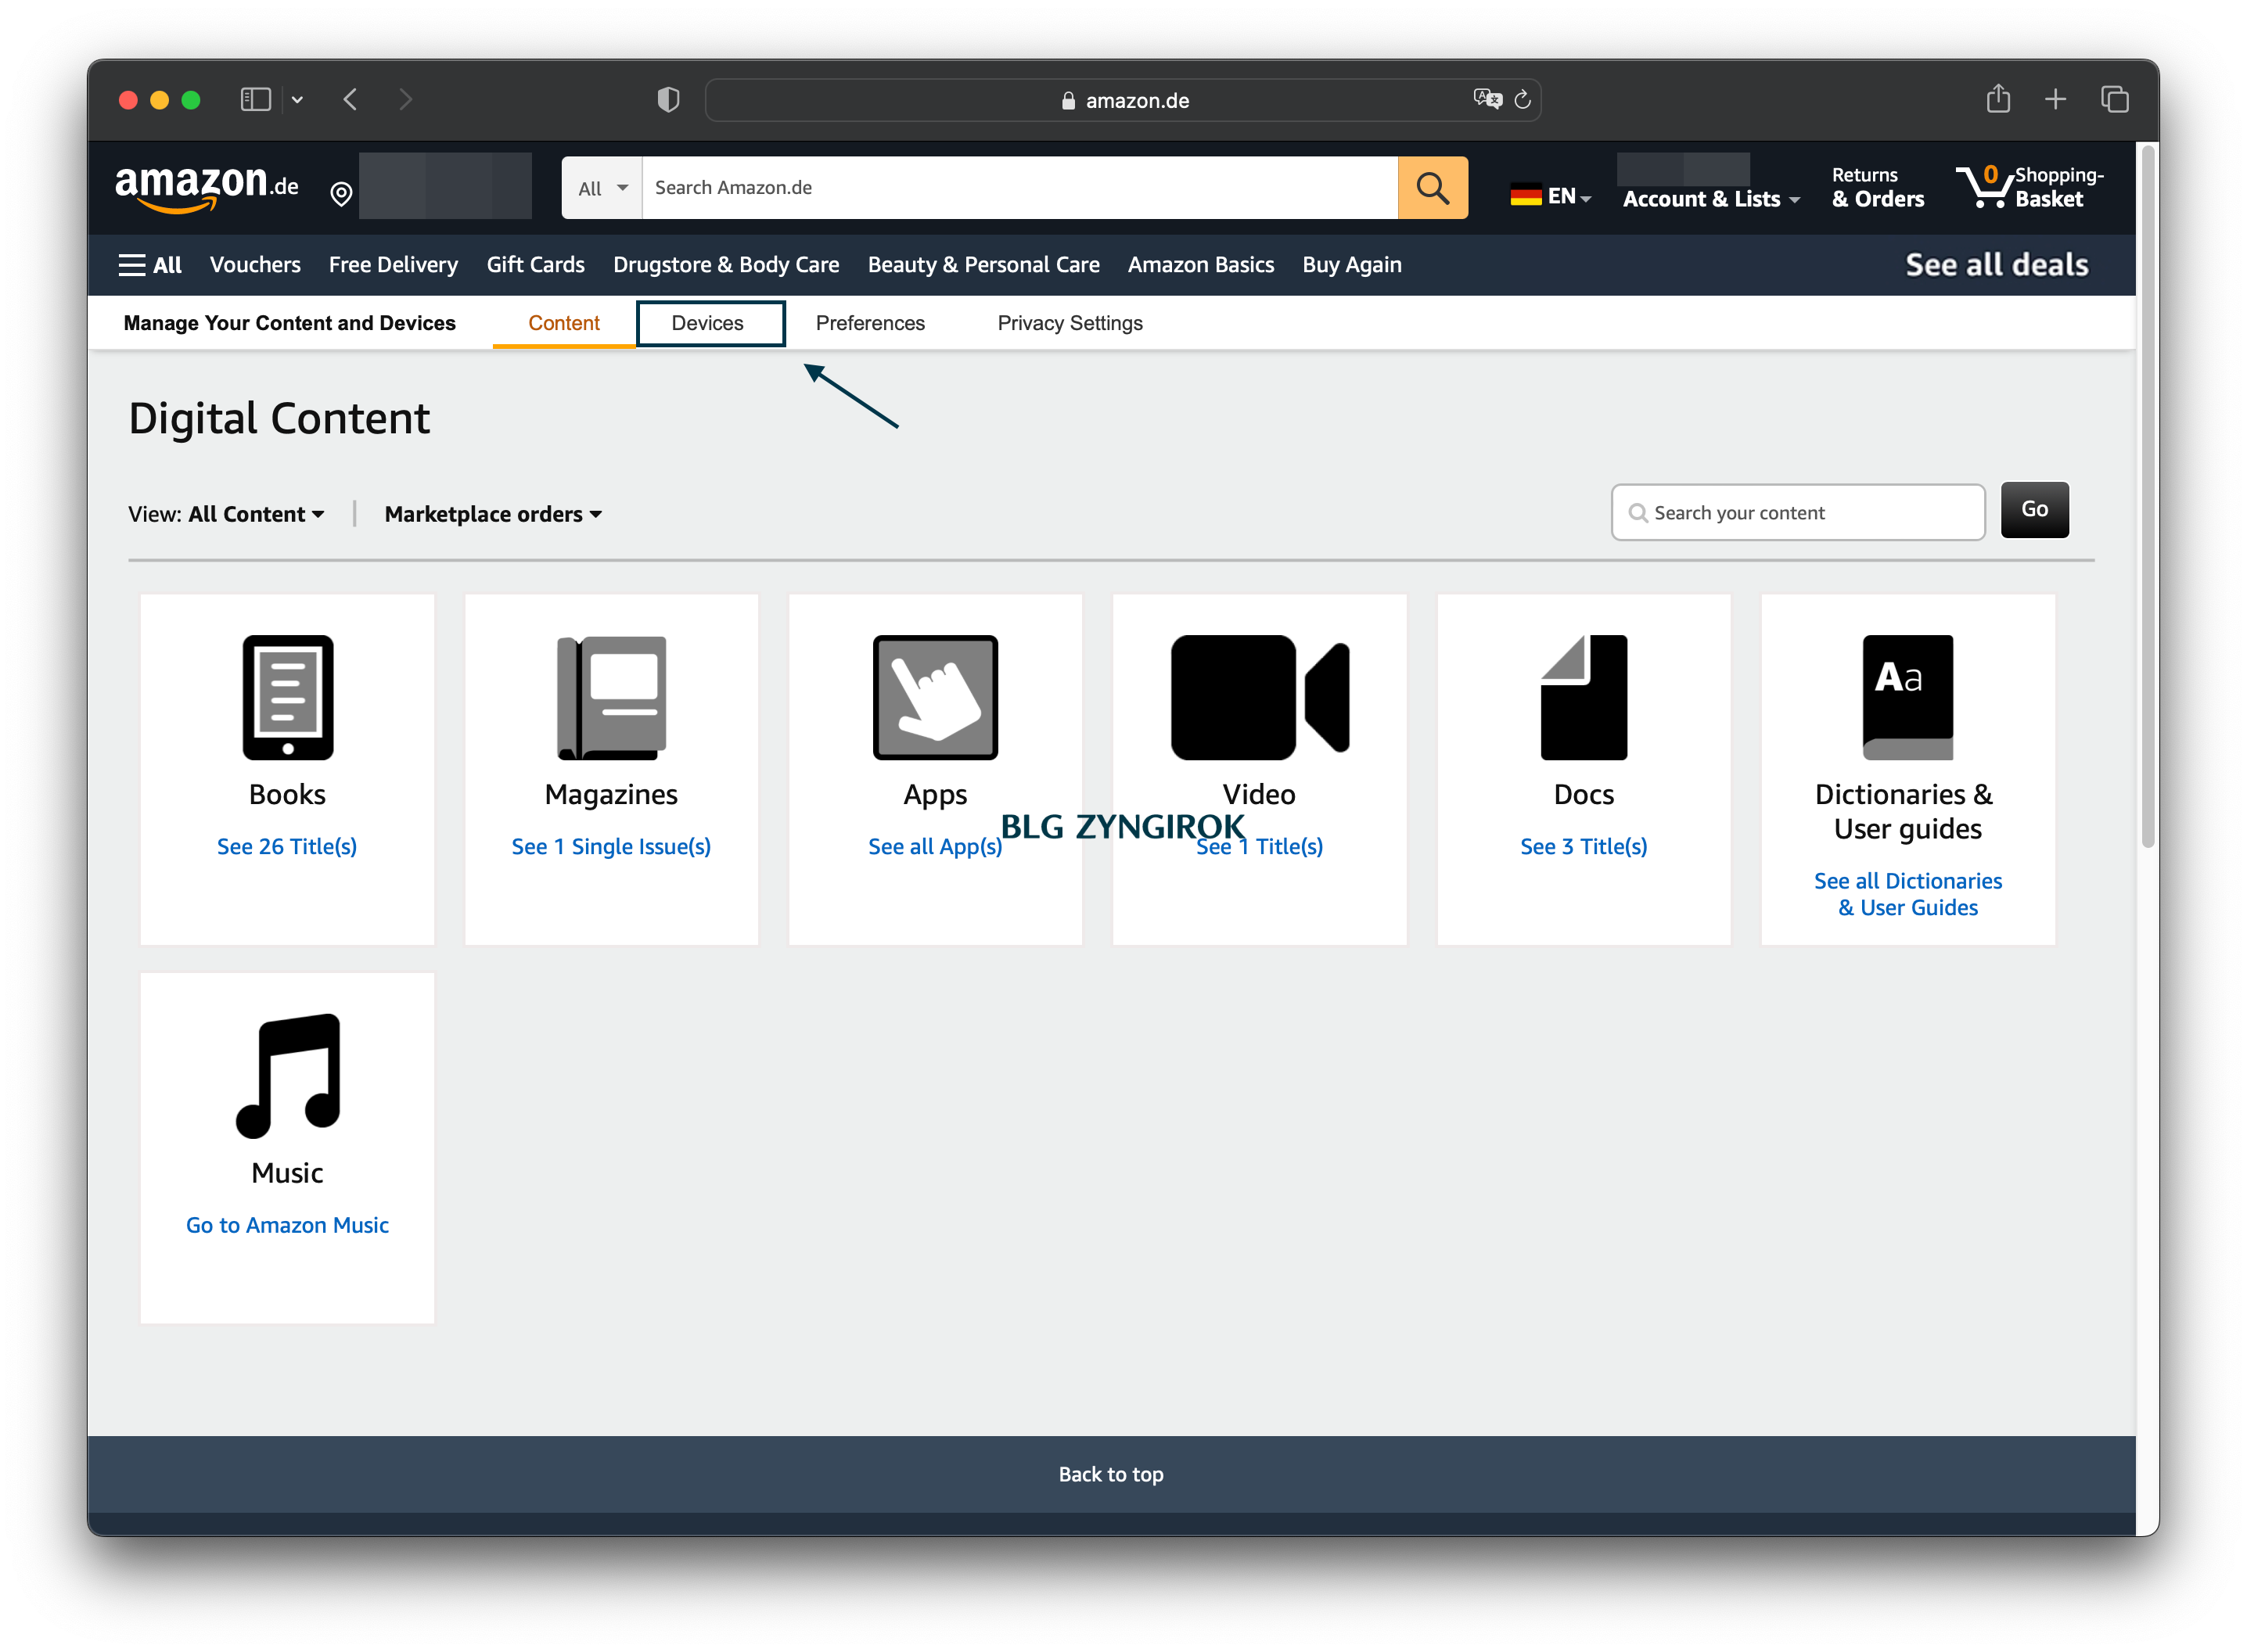This screenshot has width=2247, height=1652.
Task: Click the See 26 Title(s) link
Action: 287,846
